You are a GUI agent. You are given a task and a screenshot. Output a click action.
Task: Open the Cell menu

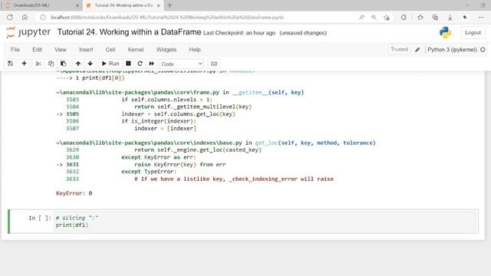[110, 49]
